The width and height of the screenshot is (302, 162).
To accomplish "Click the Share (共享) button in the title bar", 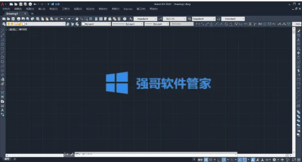I will [x=56, y=4].
